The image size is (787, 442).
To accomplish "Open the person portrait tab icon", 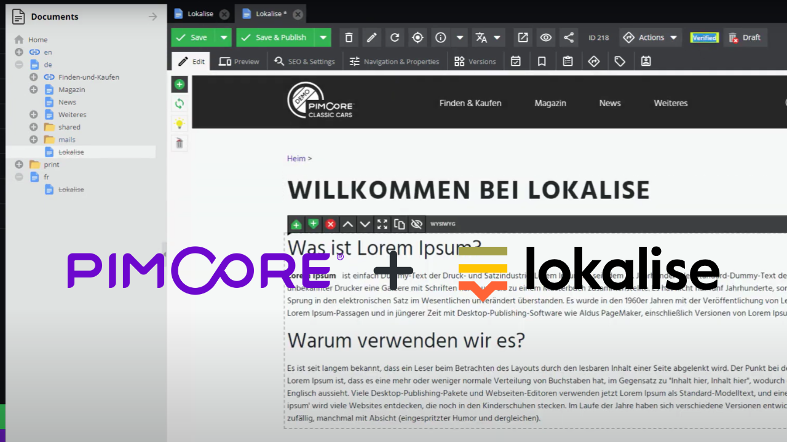I will 646,61.
